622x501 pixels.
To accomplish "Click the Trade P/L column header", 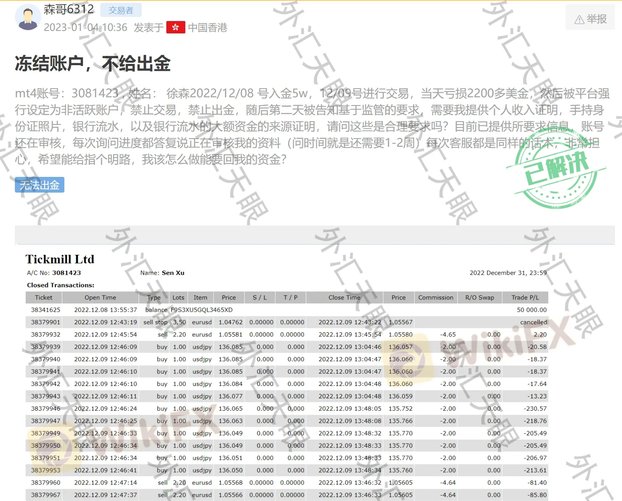I will pos(525,298).
